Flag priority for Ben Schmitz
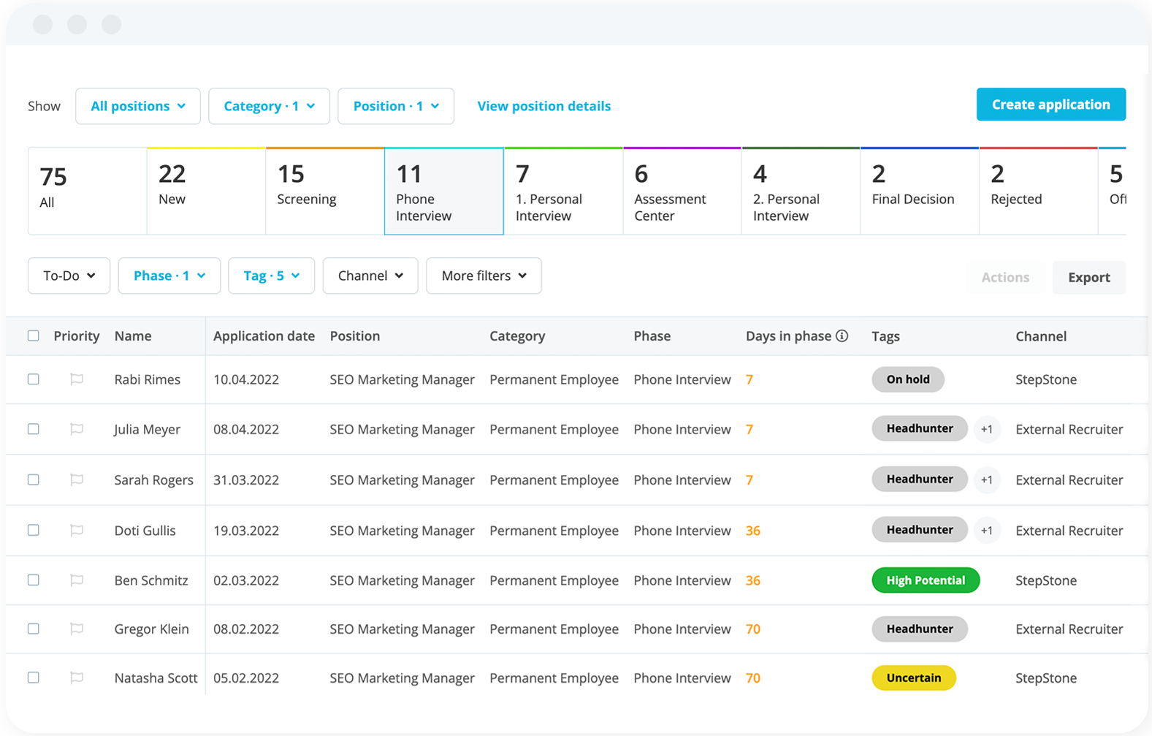 [77, 580]
